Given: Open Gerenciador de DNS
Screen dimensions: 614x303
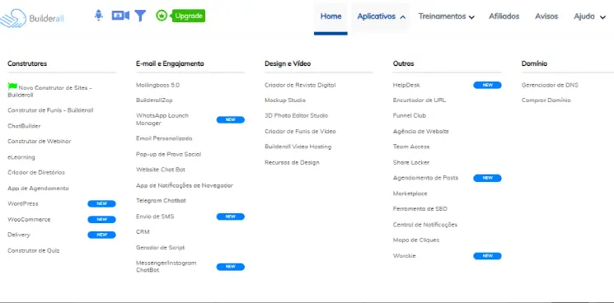Looking at the screenshot, I should 550,85.
